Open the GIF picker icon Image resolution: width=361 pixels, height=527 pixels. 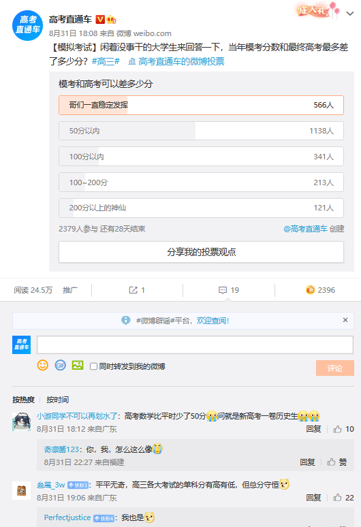point(60,365)
